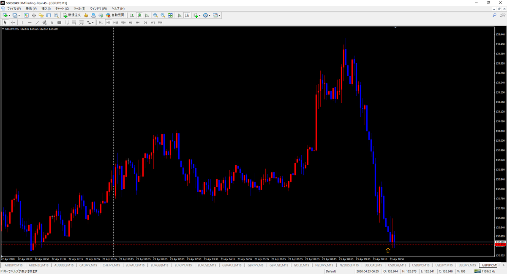The image size is (507, 274).
Task: Open the arrows objects dropdown
Action: (x=90, y=22)
